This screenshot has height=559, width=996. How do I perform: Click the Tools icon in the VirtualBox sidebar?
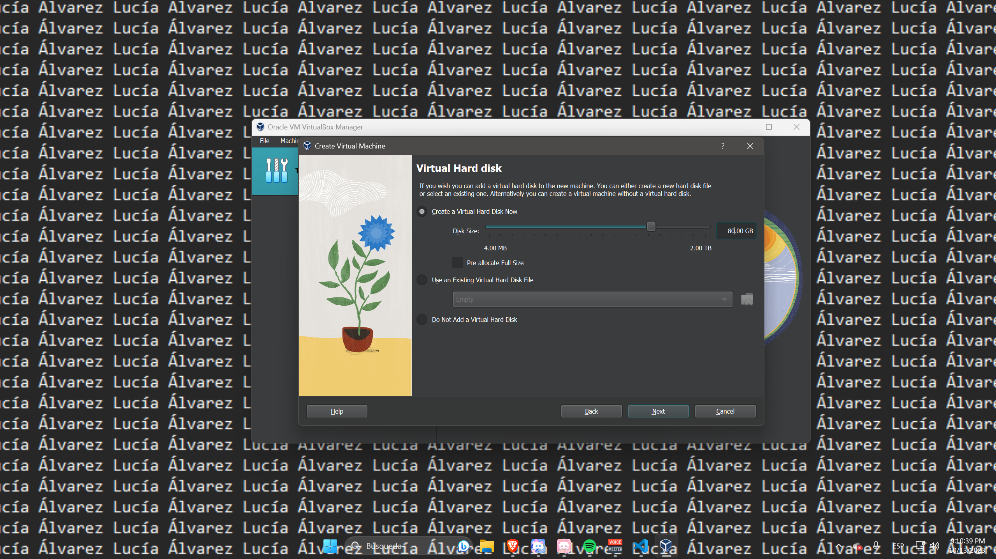(276, 171)
